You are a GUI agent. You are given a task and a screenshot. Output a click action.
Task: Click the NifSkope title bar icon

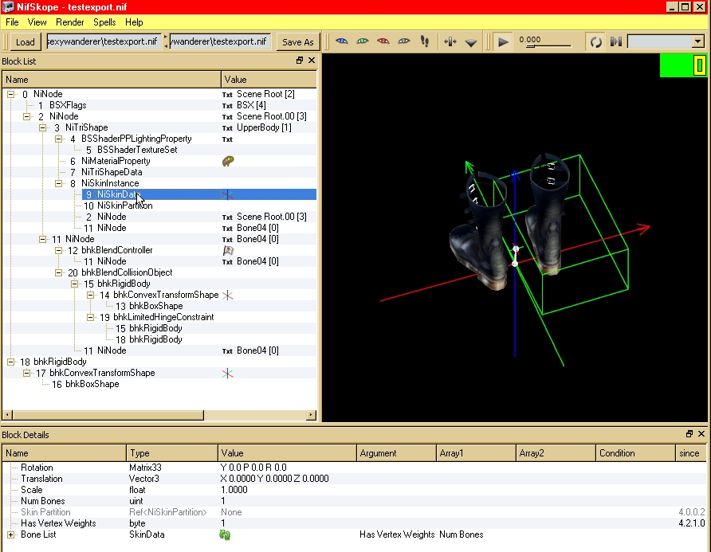[8, 7]
